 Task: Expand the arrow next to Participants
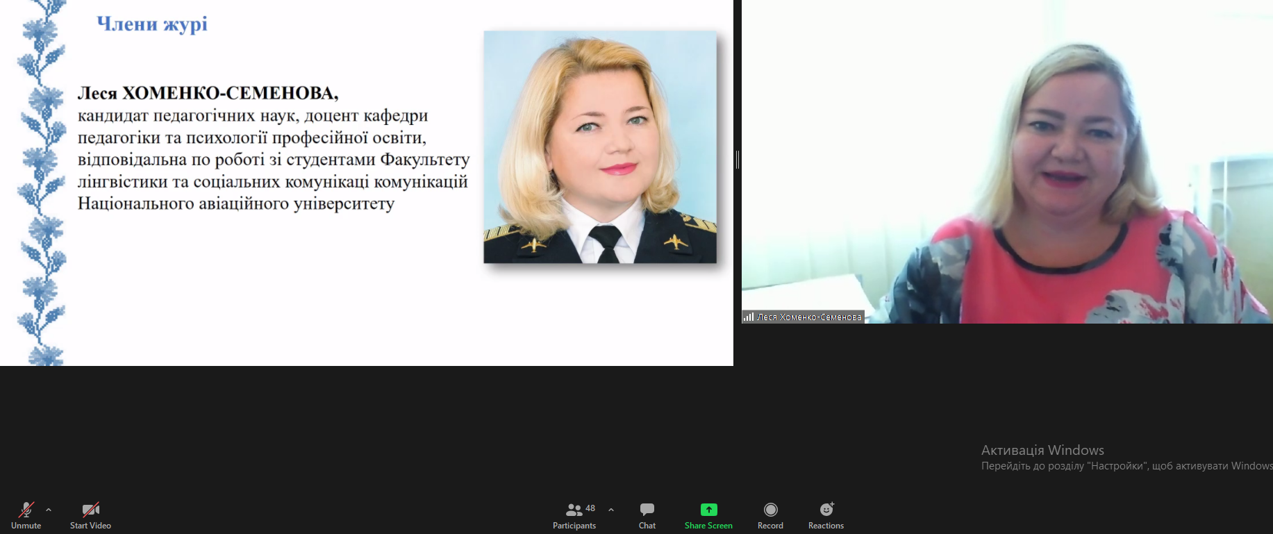(611, 510)
